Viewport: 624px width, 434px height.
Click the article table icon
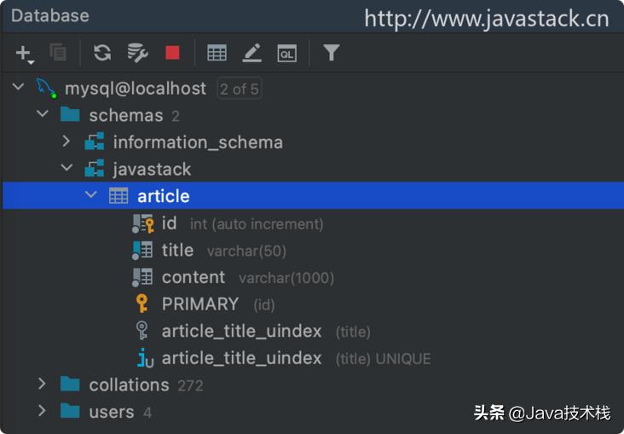[118, 195]
